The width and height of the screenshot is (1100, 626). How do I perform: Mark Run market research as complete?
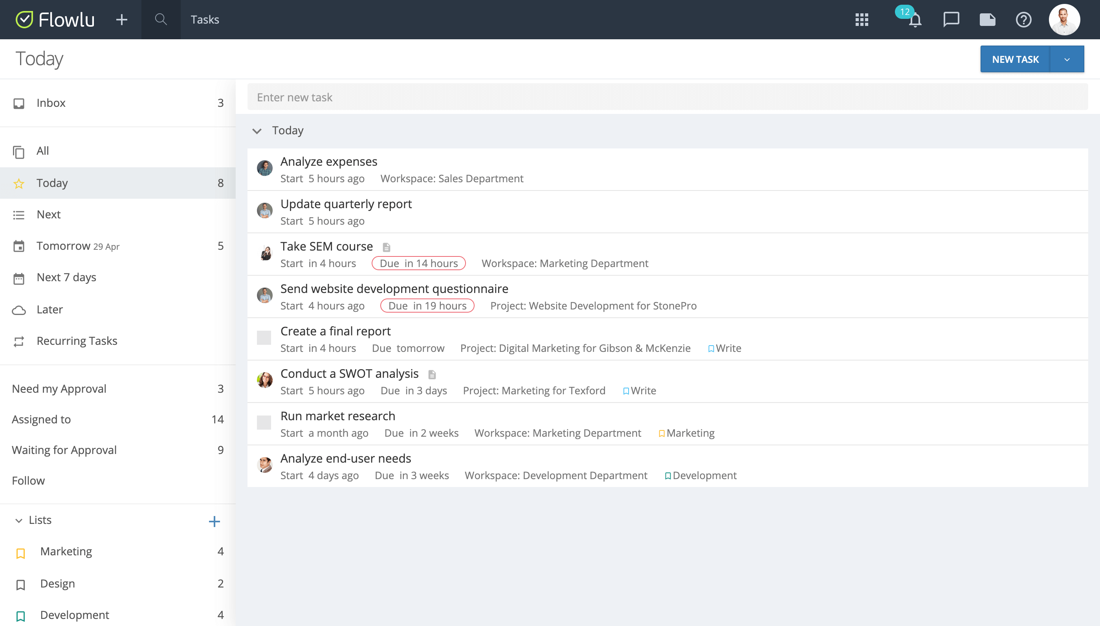264,423
